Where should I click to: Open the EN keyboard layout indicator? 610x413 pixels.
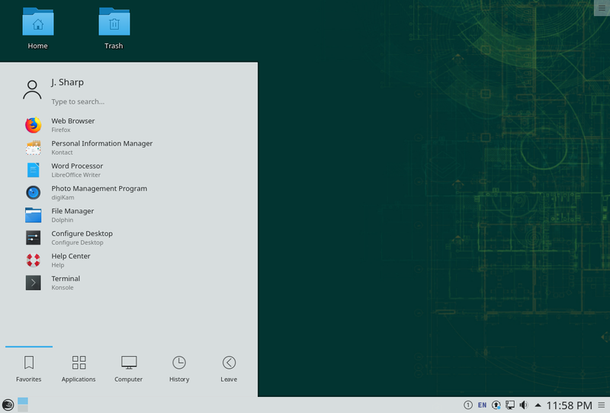point(482,405)
